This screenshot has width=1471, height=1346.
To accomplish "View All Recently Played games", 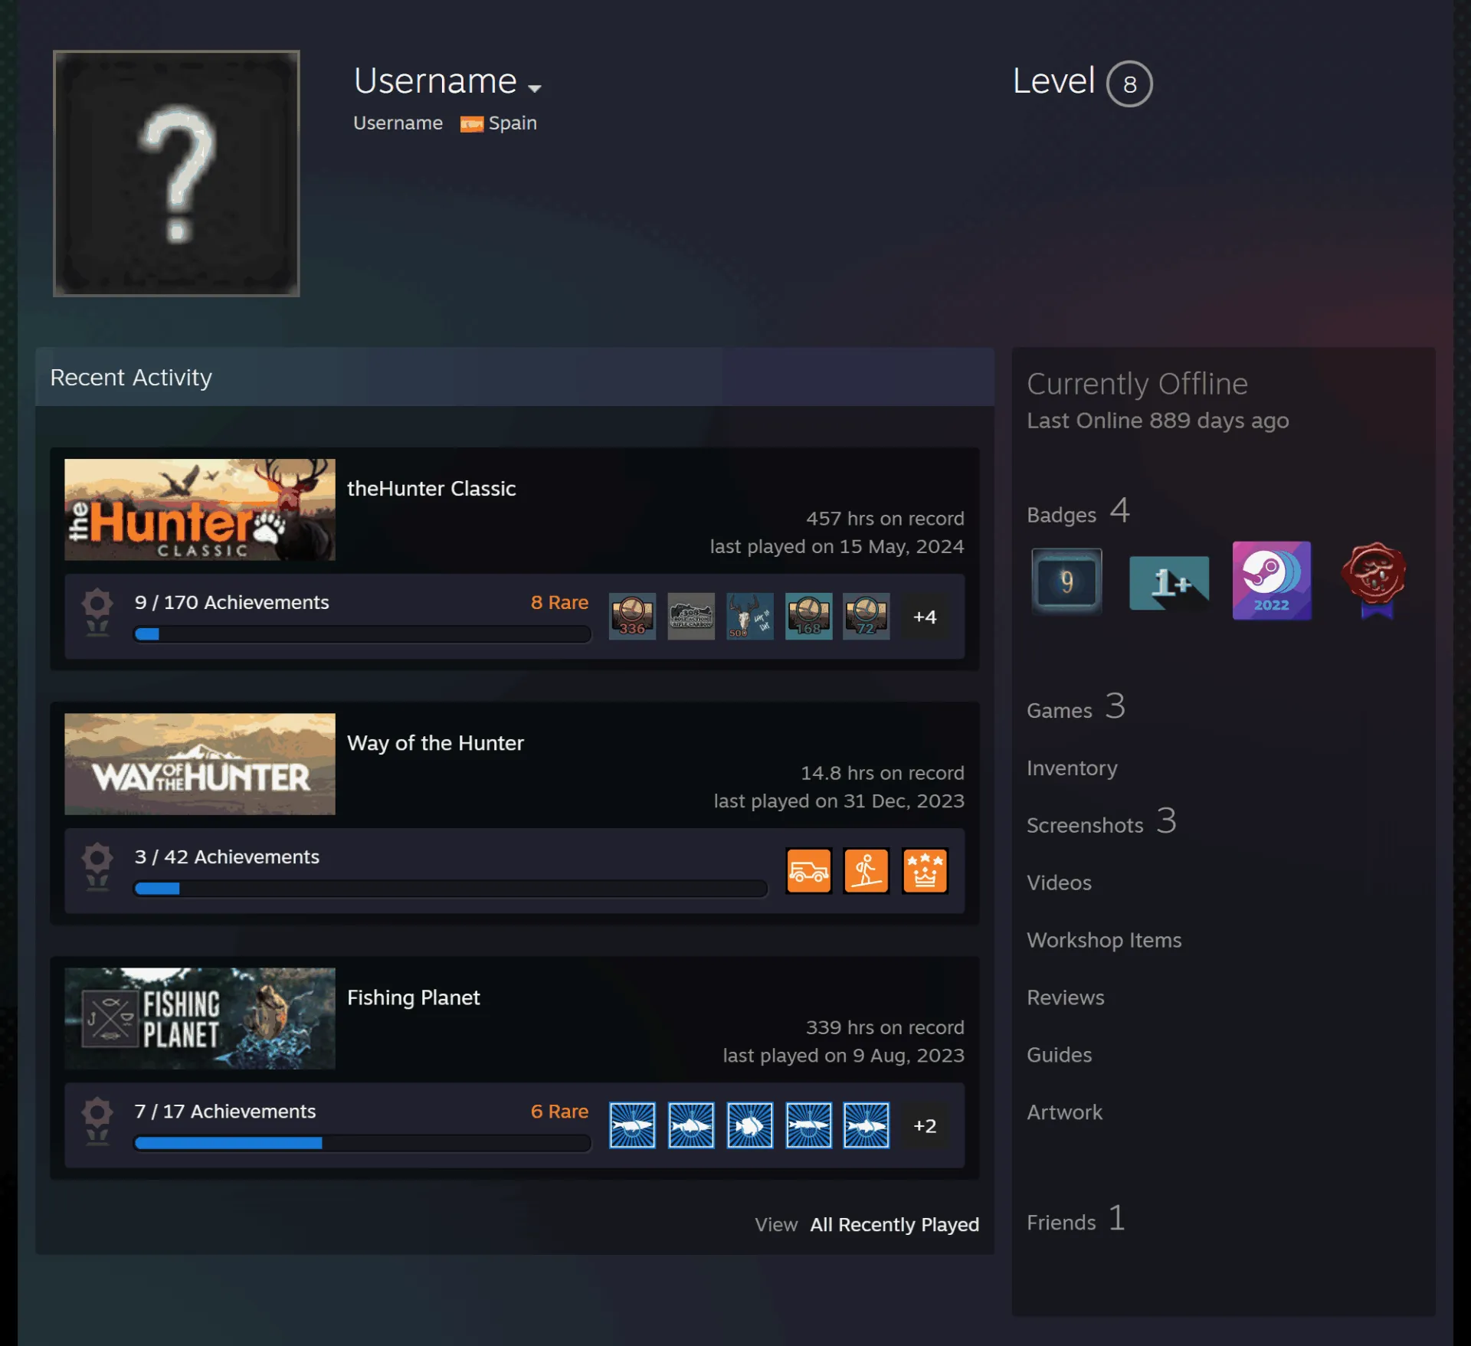I will click(894, 1224).
